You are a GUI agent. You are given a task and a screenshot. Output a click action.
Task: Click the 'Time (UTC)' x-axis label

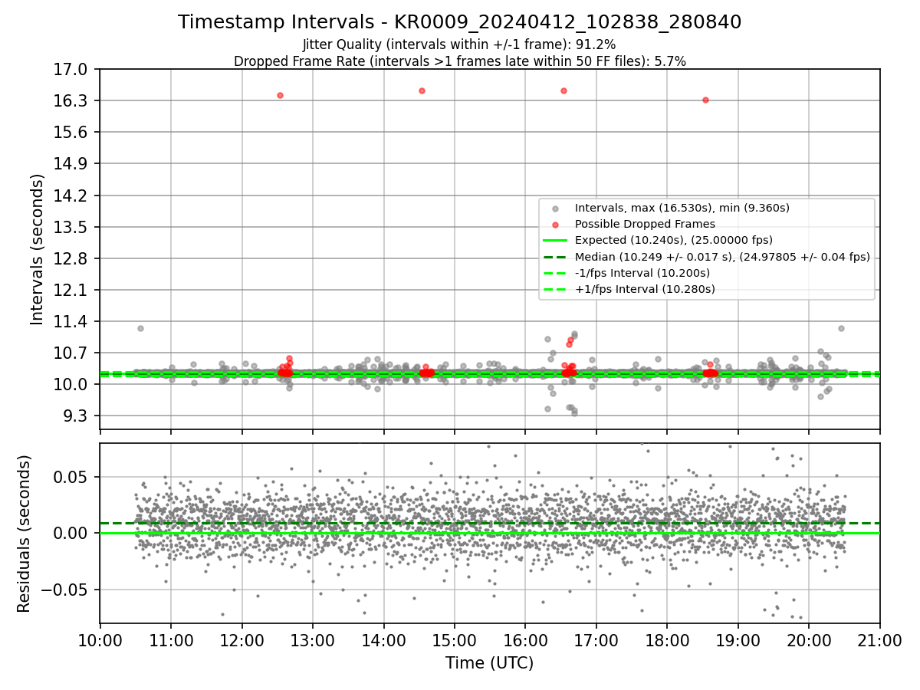489,663
